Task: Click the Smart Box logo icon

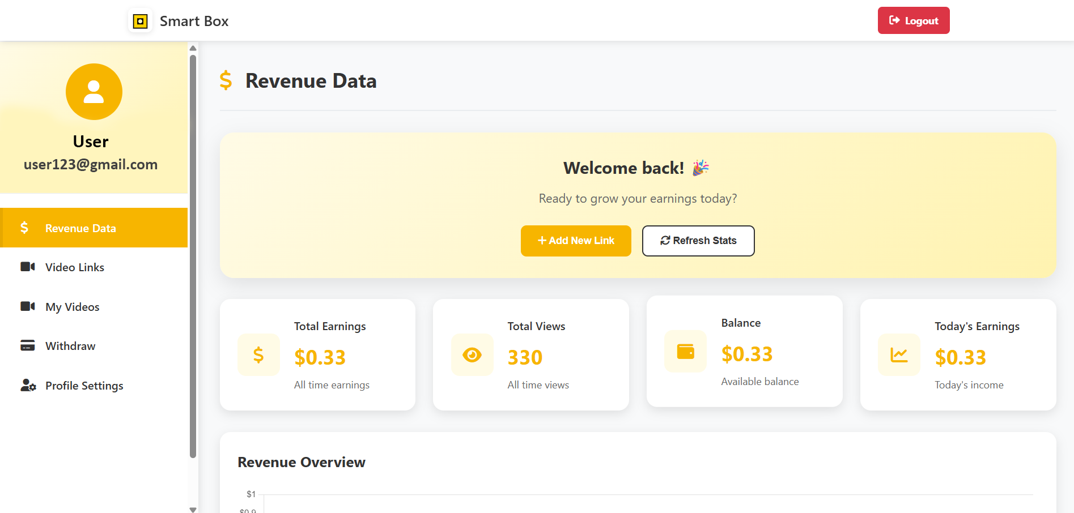Action: pyautogui.click(x=140, y=22)
